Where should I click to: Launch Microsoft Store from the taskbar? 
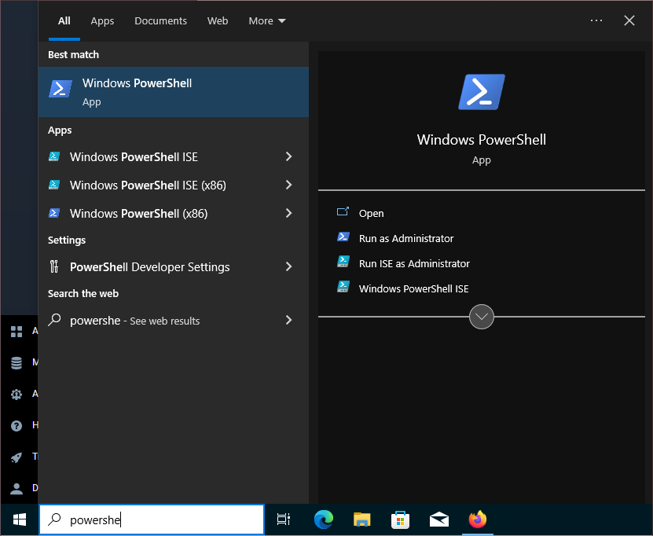[x=400, y=519]
